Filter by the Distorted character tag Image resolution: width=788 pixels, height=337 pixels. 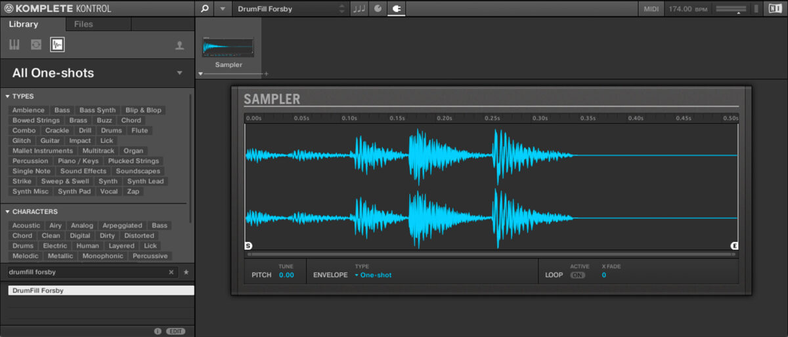139,235
